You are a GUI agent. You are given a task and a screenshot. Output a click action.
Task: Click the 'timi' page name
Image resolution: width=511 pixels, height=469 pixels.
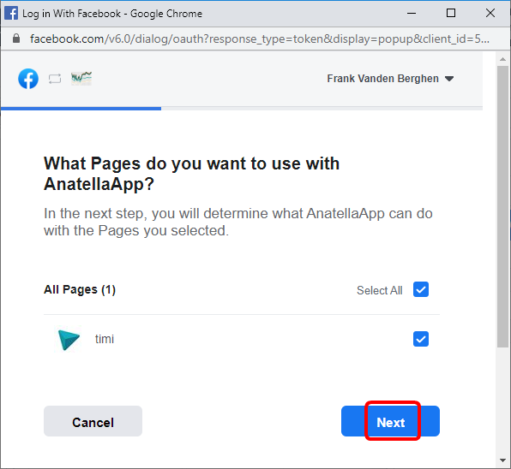[x=105, y=339]
